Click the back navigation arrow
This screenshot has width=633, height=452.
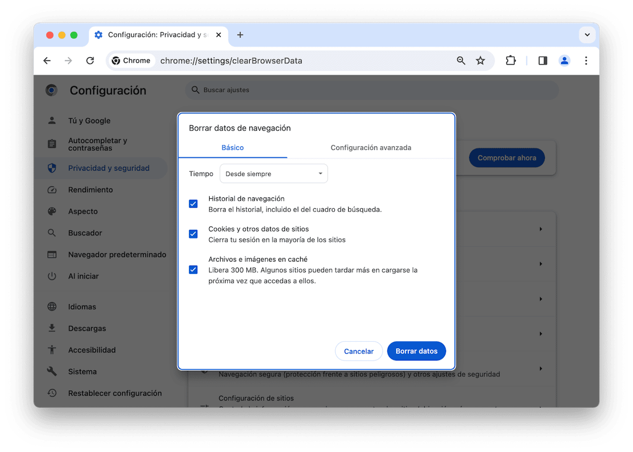click(x=47, y=61)
